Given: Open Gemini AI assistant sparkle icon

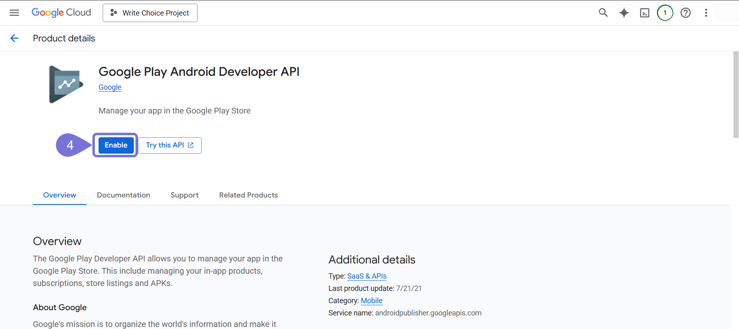Looking at the screenshot, I should point(624,13).
